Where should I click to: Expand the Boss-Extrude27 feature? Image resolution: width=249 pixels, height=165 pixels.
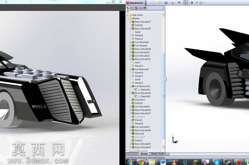[x=130, y=22]
